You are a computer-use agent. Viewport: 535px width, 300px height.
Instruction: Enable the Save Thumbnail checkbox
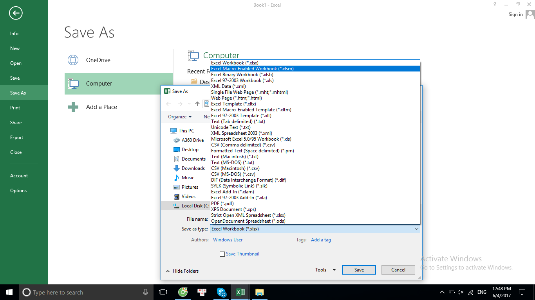222,254
